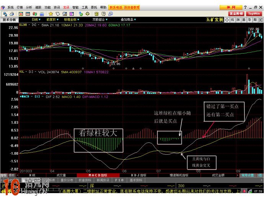The width and height of the screenshot is (264, 198).
Task: Open the 资讯 menu
Action: (57, 7)
